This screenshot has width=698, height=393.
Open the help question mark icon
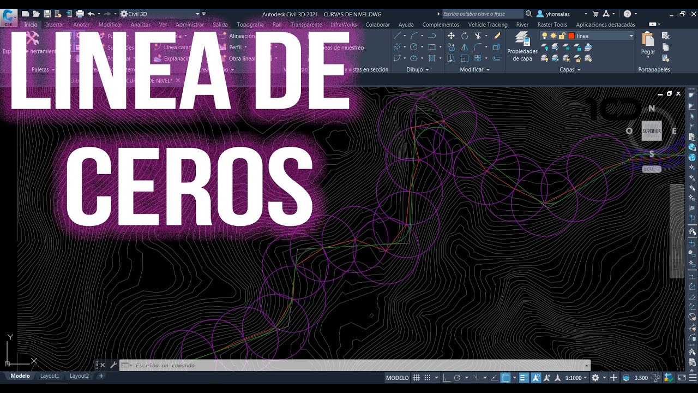click(x=627, y=14)
